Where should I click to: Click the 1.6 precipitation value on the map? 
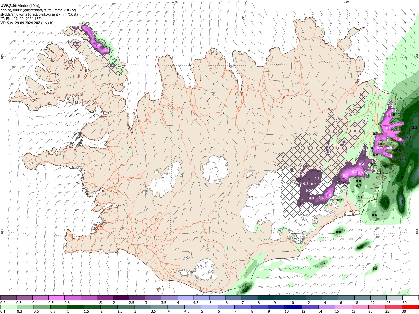386,202
